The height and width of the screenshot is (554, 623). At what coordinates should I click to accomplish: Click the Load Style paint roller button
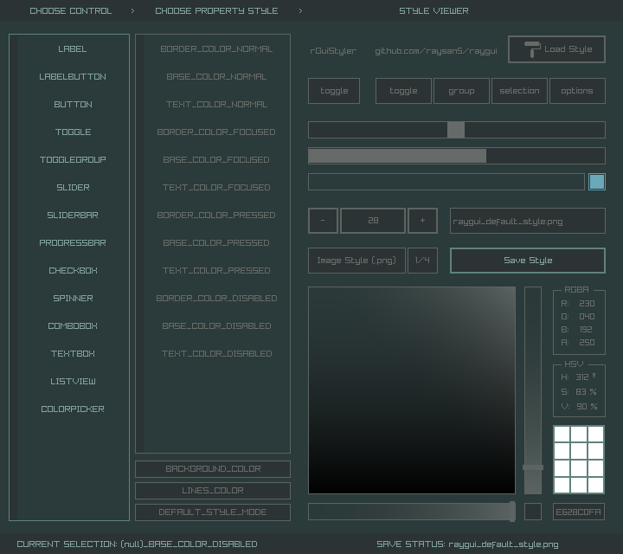pos(556,49)
